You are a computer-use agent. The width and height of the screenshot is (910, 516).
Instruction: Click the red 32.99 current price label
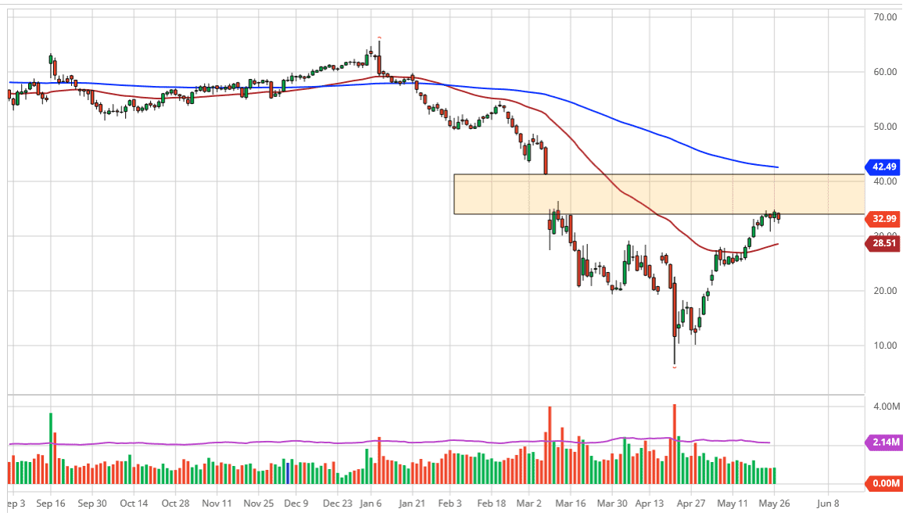pos(885,219)
